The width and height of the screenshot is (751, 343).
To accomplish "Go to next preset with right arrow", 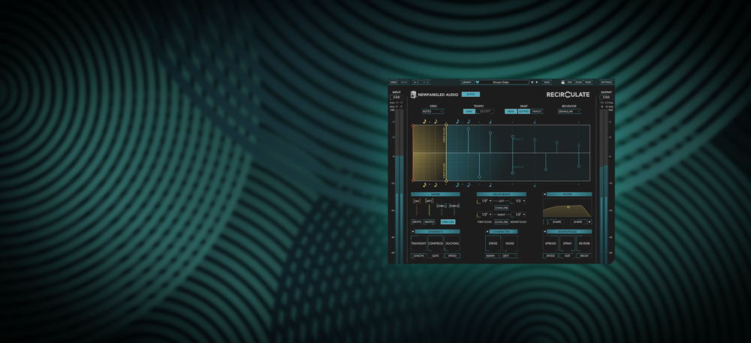I will [537, 83].
